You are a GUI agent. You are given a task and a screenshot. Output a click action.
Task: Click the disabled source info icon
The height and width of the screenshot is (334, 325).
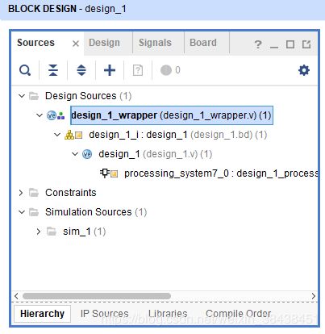pyautogui.click(x=138, y=70)
